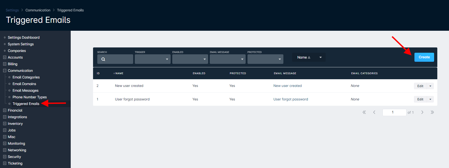
Task: Click ID cell '1' of User forgot password row
Action: 98,99
